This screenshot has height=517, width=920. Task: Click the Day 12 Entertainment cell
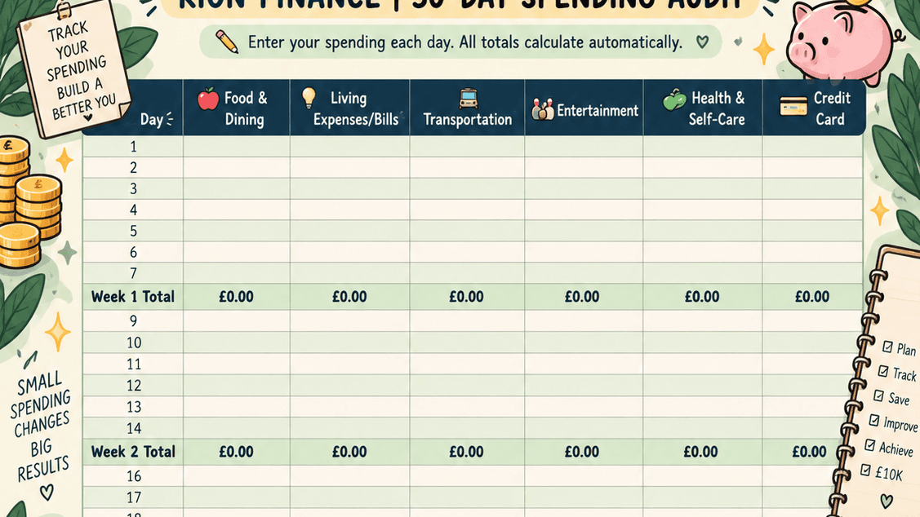pyautogui.click(x=584, y=386)
